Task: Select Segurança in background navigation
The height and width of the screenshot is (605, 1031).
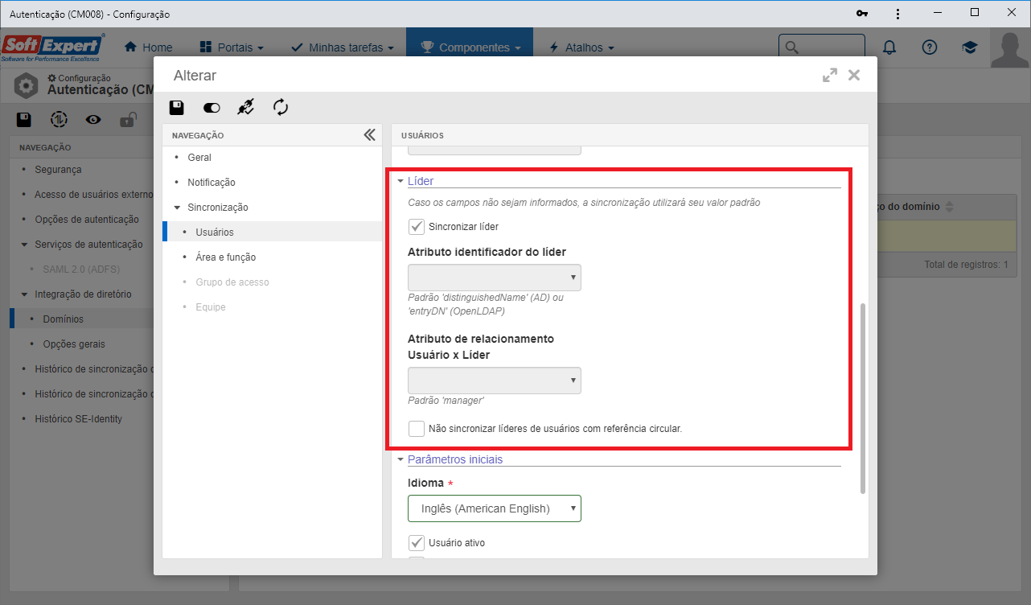Action: [x=58, y=170]
